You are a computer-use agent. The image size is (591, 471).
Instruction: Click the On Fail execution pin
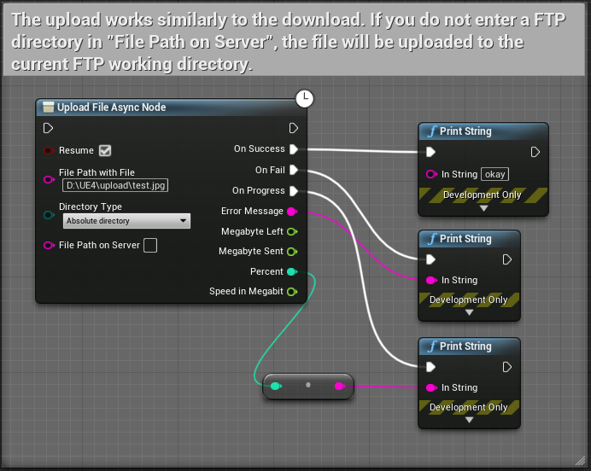point(293,171)
